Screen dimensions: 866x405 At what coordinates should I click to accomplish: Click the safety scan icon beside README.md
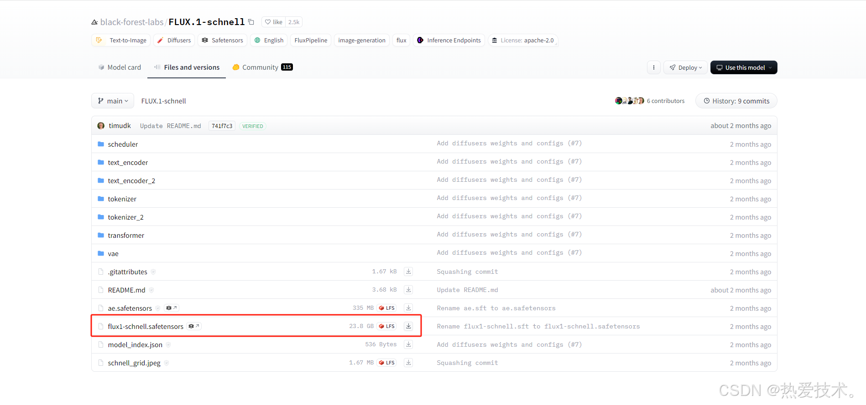click(151, 290)
